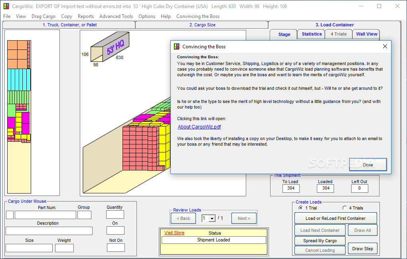Open the 4 Trials sub-tab
The width and height of the screenshot is (407, 259).
pos(338,34)
